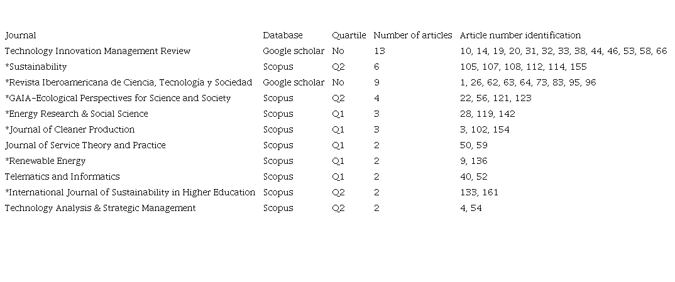
Task: Click International Journal of Sustainability in Higher Education
Action: pyautogui.click(x=130, y=192)
